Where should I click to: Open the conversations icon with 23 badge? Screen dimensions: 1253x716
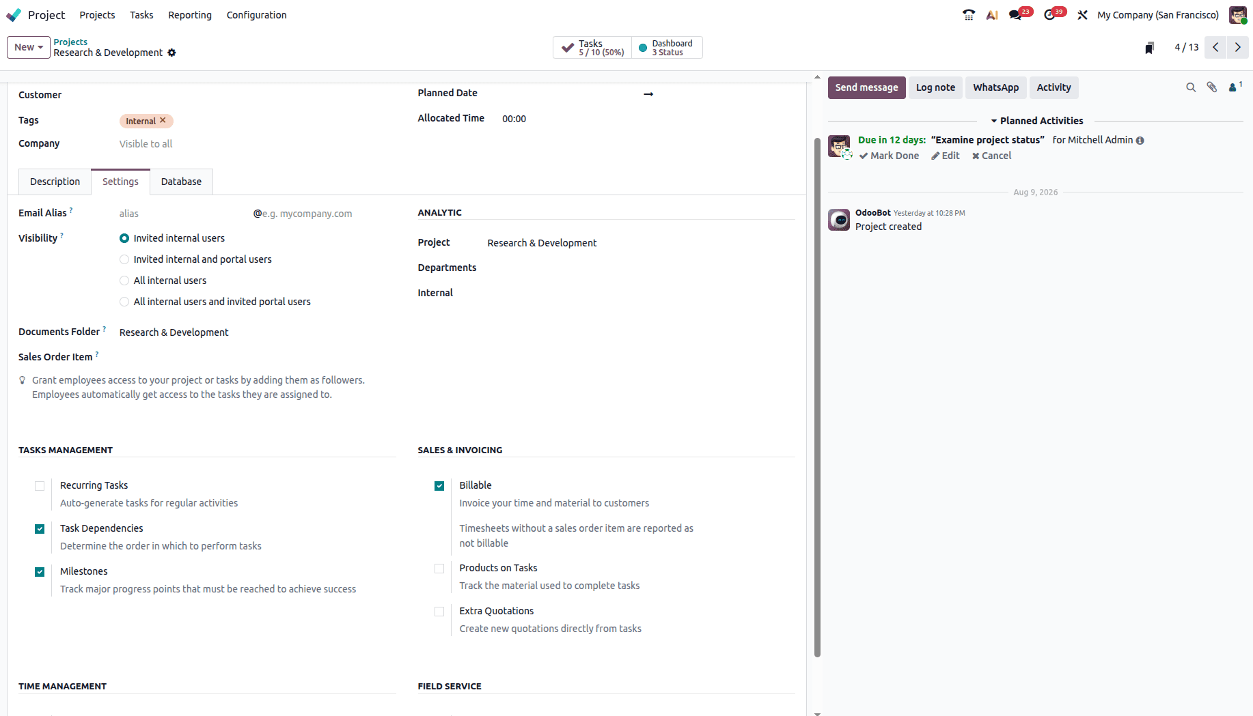(x=1015, y=15)
